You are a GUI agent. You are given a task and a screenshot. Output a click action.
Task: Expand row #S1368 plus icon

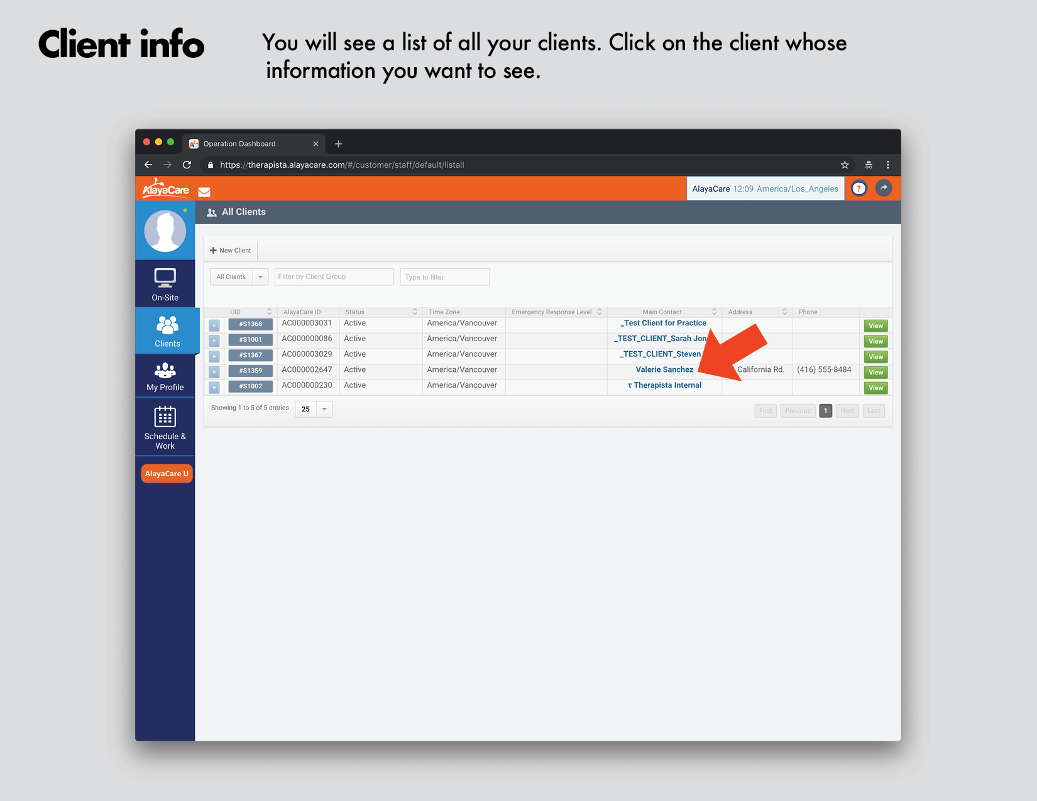click(x=214, y=325)
